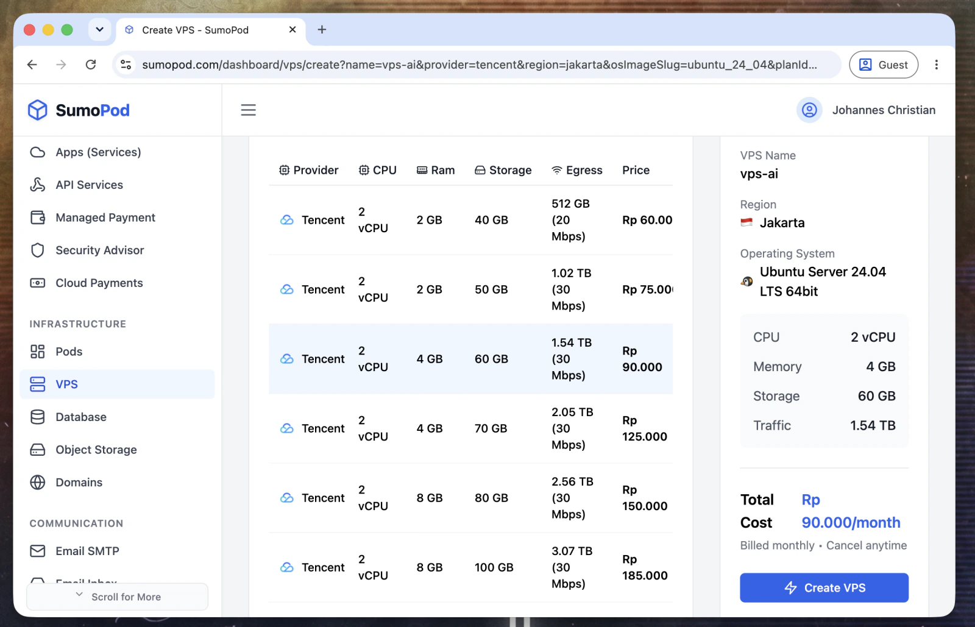Click the 2.05 TB egress cell
The image size is (975, 627).
572,428
